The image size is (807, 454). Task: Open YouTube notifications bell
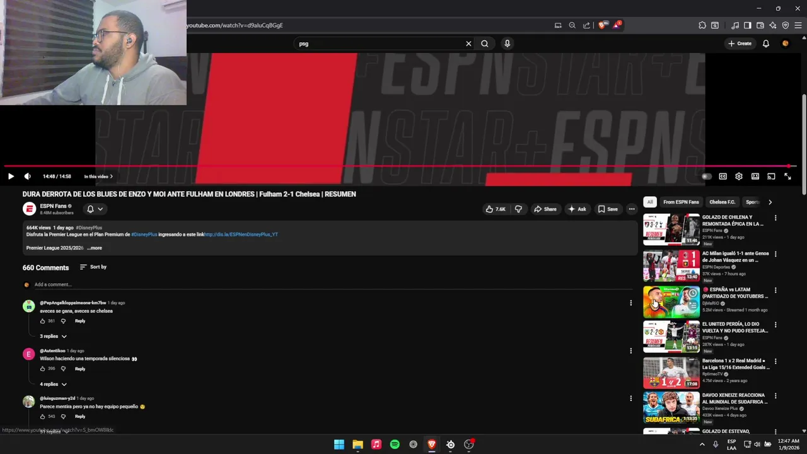point(766,44)
